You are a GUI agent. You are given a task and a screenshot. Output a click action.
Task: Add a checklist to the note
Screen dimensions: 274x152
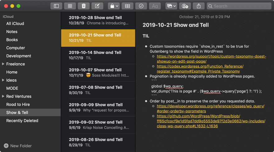click(141, 6)
